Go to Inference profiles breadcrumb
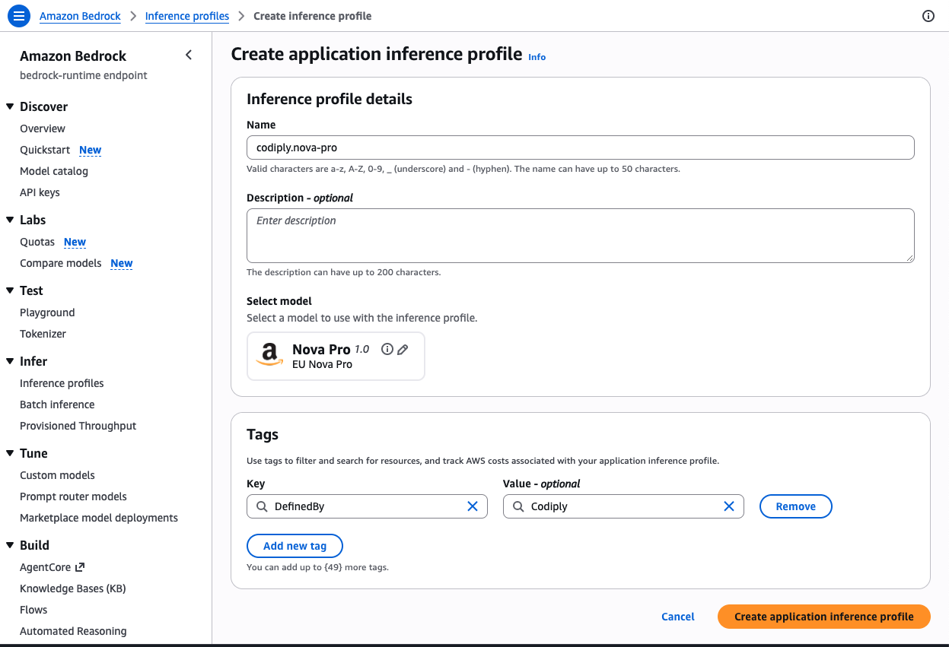 [x=187, y=16]
